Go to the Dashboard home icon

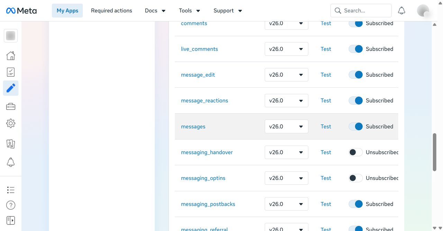11,56
